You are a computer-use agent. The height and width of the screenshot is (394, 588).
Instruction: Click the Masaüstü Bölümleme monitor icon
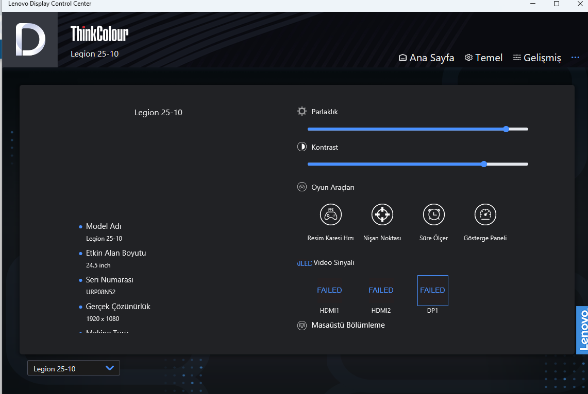[302, 325]
